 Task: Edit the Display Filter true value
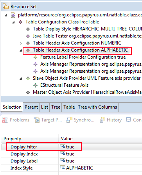pyautogui.click(x=70, y=147)
